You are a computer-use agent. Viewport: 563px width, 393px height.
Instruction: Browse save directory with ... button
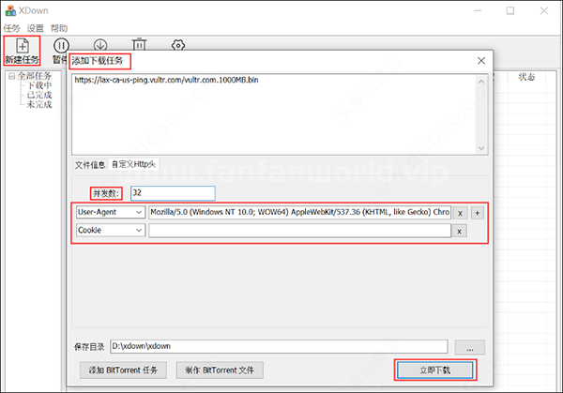pos(470,347)
